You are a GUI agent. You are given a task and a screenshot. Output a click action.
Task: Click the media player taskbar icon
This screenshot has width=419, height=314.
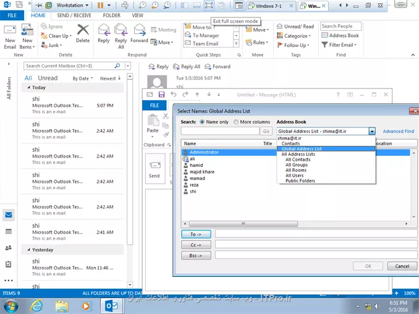86,306
